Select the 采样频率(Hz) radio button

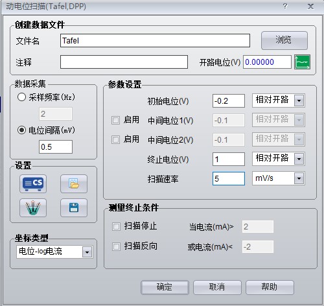click(21, 97)
